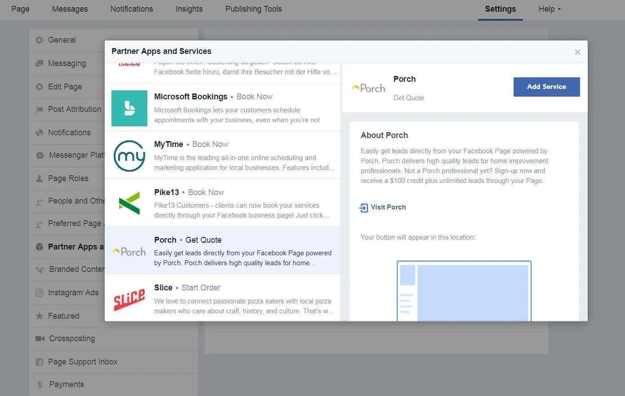Click the MyTime circular logo
This screenshot has width=625, height=396.
129,156
